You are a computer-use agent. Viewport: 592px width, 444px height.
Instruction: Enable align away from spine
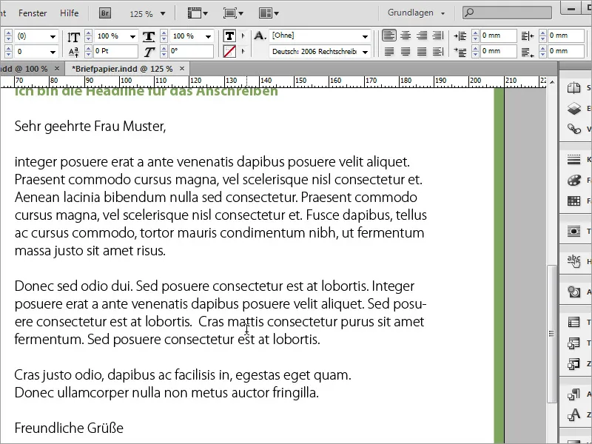438,52
